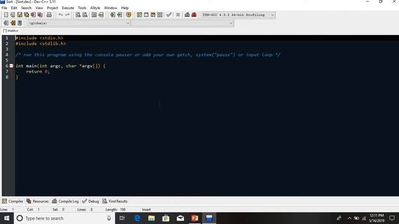Open the Tools menu
The width and height of the screenshot is (399, 224).
tap(82, 8)
